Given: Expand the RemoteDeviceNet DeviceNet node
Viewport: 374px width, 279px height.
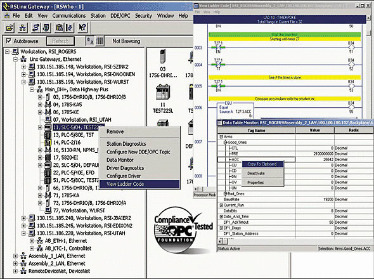Looking at the screenshot, I should click(15, 271).
